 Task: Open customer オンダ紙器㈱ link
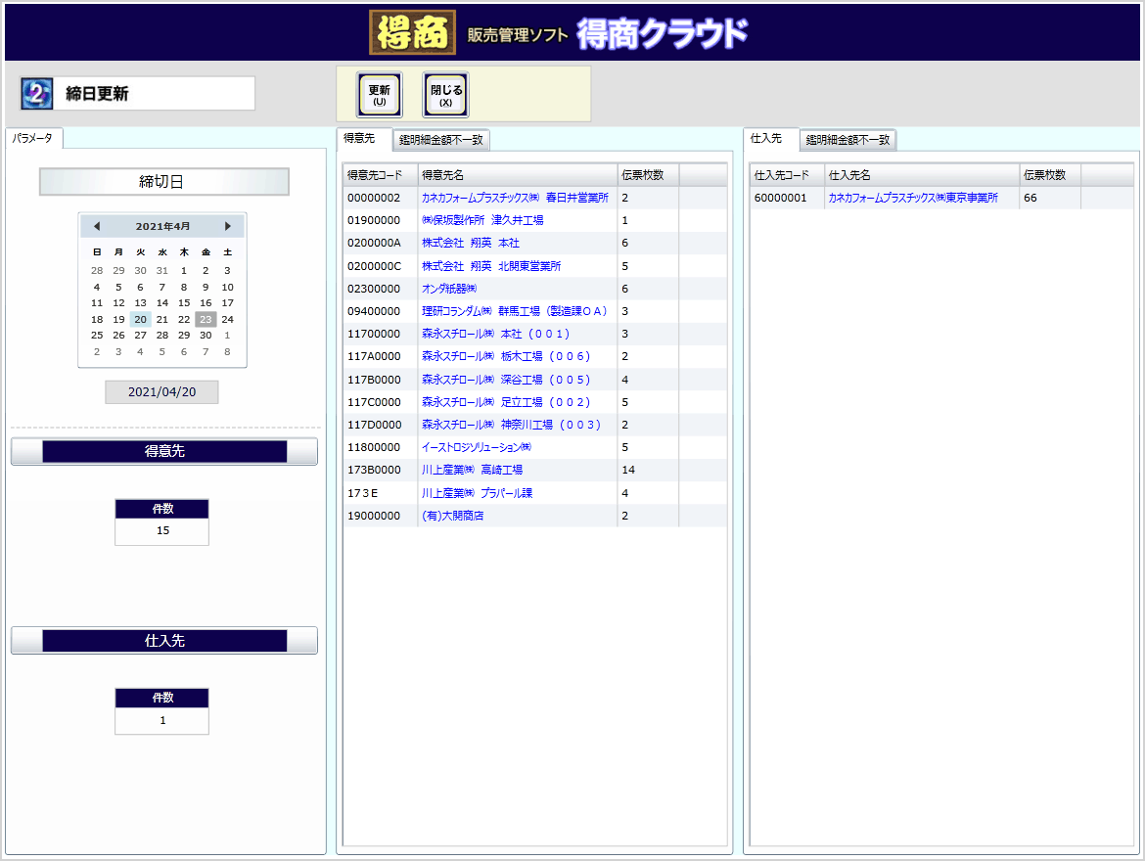pyautogui.click(x=448, y=289)
